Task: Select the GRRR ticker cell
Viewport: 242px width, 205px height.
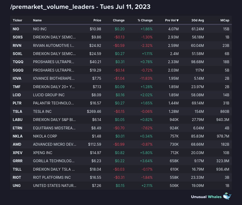Action: [x=18, y=161]
